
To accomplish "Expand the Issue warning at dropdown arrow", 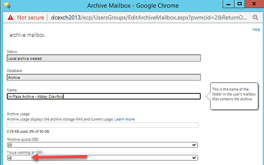I will (x=194, y=158).
